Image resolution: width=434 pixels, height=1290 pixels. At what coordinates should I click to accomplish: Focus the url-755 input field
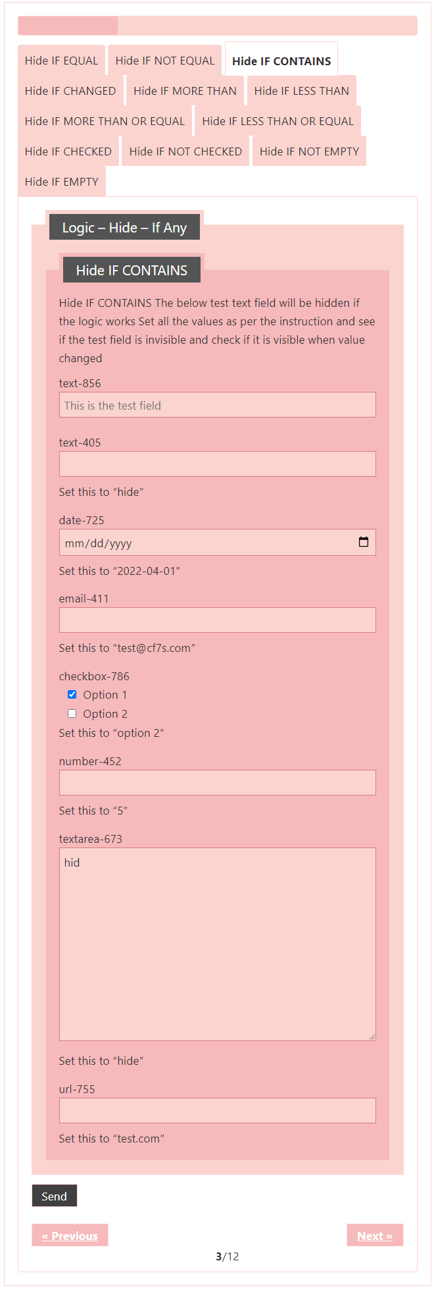[218, 1110]
